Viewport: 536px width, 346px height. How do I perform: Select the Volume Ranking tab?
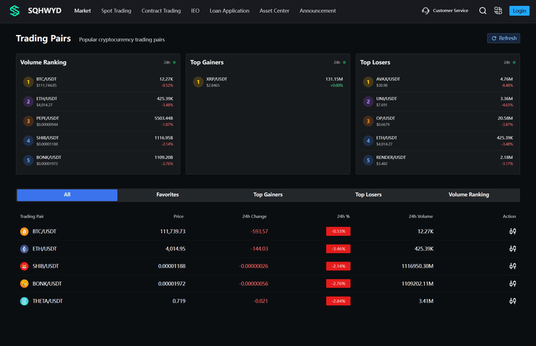pyautogui.click(x=468, y=194)
